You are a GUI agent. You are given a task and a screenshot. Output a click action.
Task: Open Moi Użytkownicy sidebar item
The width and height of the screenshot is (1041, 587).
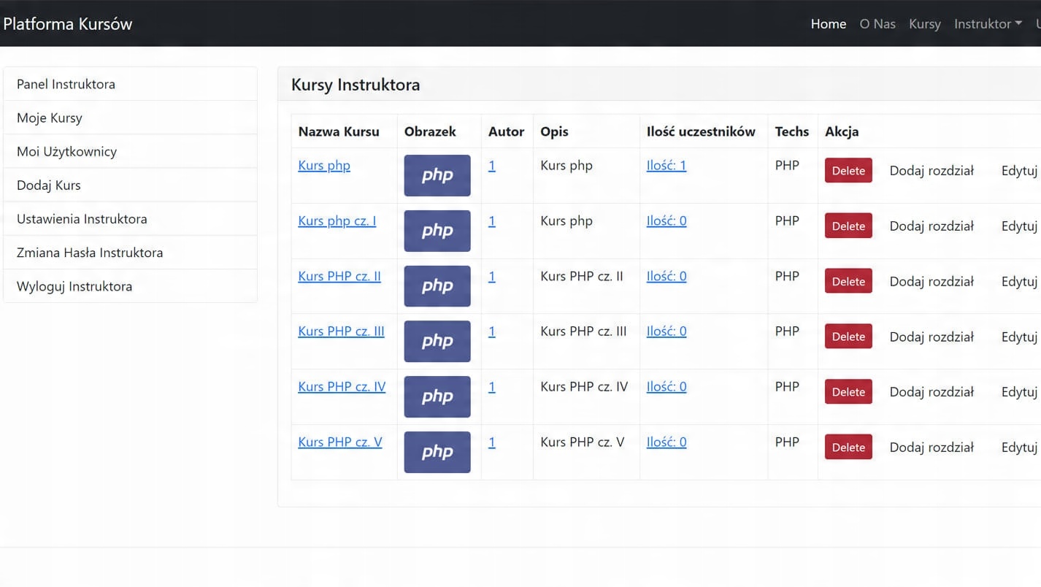pyautogui.click(x=66, y=151)
